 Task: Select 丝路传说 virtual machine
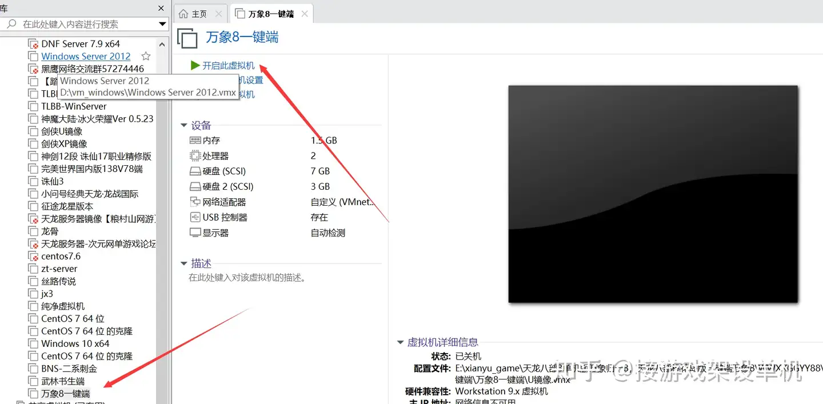(x=58, y=282)
